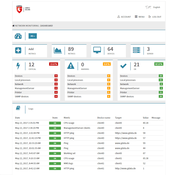Open the All filter dropdown
178x175 pixels.
(x=33, y=36)
